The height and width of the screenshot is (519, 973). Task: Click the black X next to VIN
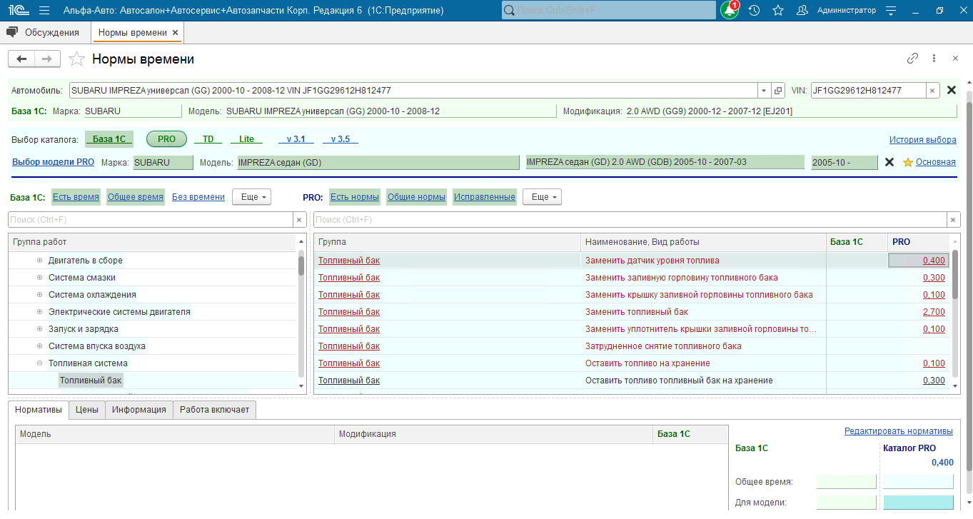[x=951, y=91]
